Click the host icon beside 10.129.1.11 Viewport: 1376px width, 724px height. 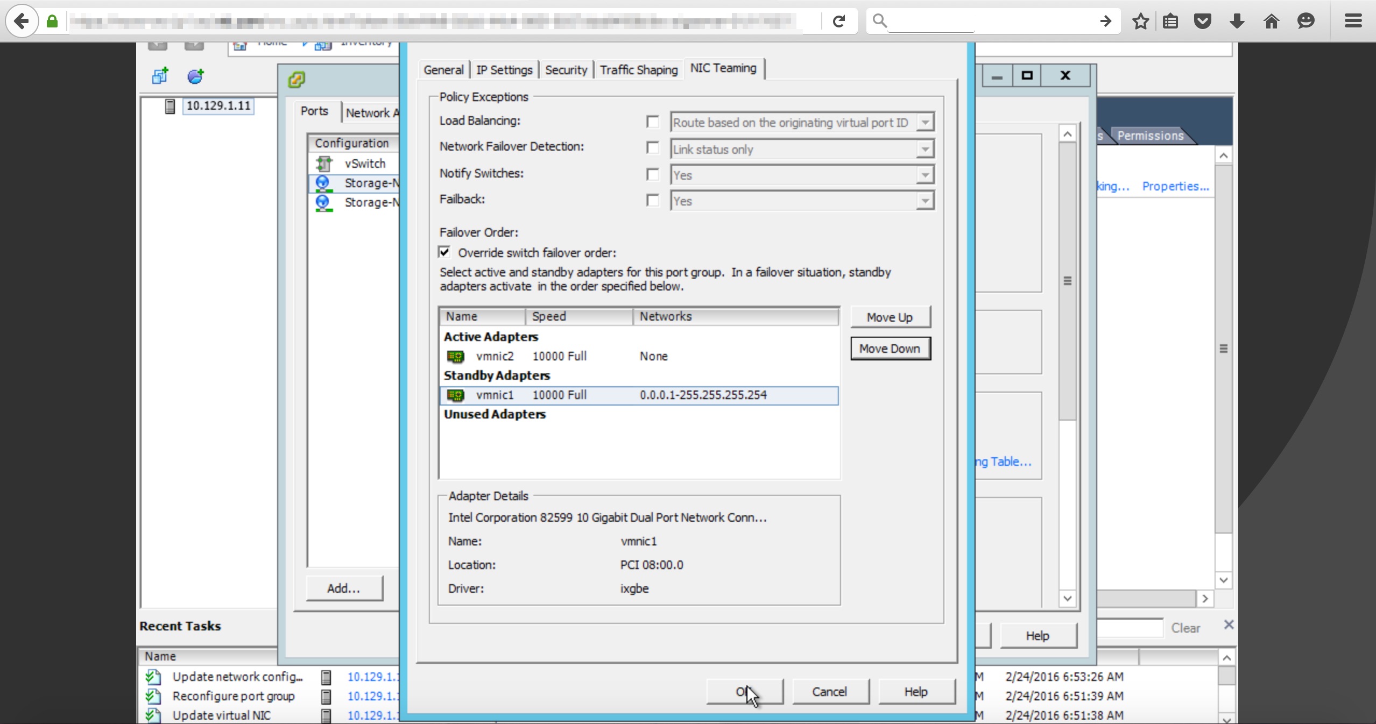point(170,106)
